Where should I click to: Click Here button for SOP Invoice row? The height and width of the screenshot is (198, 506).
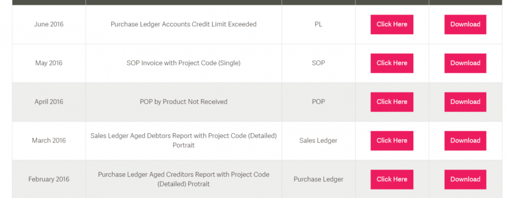392,63
